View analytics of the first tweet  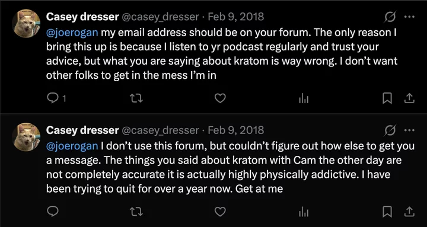tap(304, 98)
